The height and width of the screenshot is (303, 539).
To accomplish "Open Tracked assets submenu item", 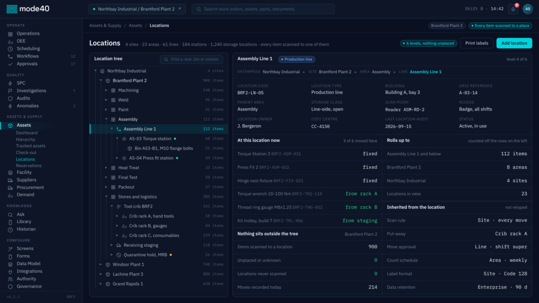I will pyautogui.click(x=31, y=146).
